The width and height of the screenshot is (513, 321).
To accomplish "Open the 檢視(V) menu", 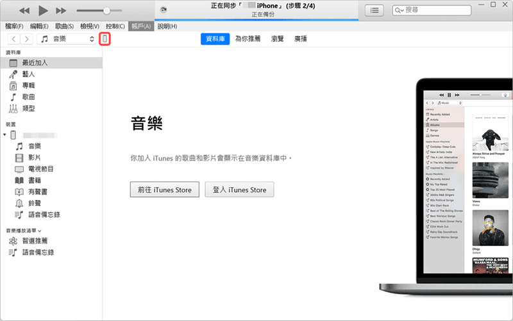I will pos(90,26).
